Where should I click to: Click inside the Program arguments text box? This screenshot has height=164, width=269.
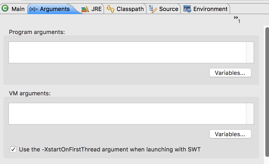(x=127, y=52)
